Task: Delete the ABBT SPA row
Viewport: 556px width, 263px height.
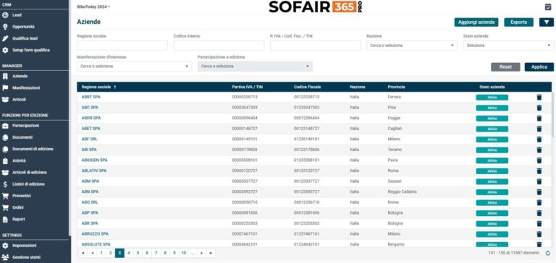Action: coord(539,98)
